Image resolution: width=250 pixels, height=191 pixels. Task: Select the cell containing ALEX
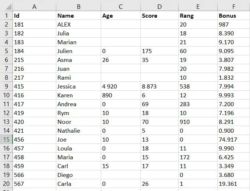pos(78,24)
